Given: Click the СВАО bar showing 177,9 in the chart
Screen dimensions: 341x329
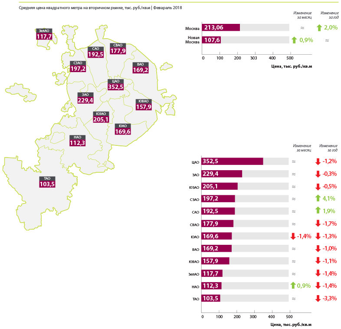Looking at the screenshot, I should pos(217,224).
